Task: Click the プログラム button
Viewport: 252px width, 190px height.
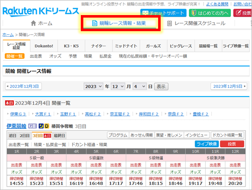Action: click(118, 135)
